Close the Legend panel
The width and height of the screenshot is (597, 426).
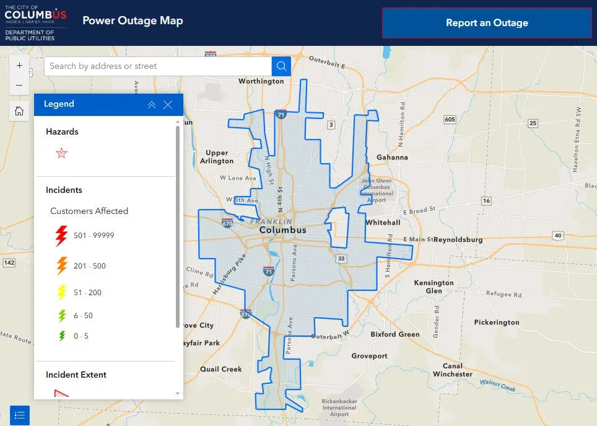click(x=168, y=105)
